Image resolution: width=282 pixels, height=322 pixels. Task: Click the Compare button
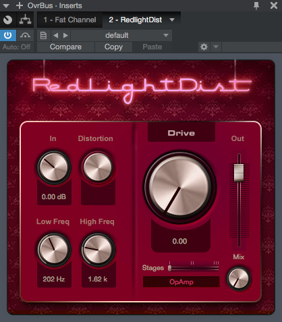tap(65, 47)
